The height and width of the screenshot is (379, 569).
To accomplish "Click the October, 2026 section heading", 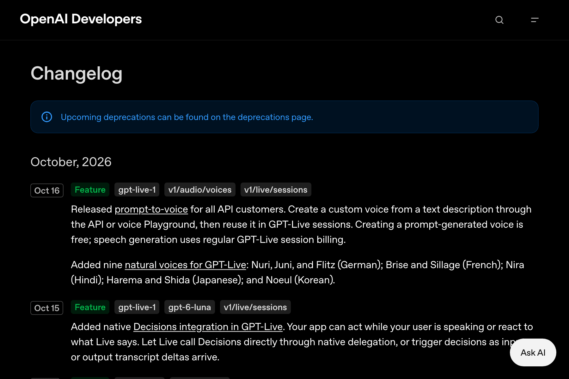I will 71,162.
